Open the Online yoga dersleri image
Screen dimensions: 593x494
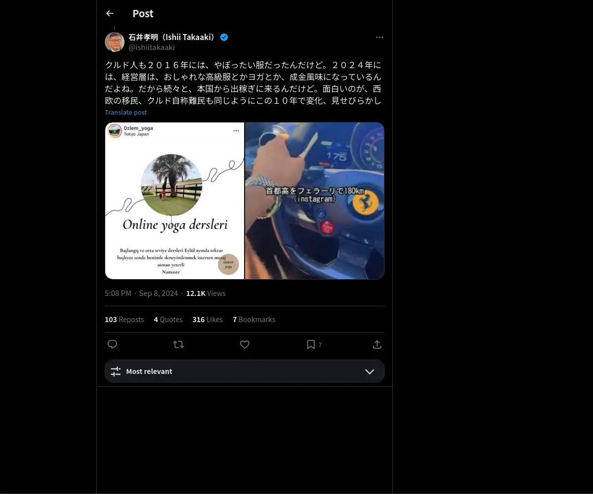click(x=174, y=201)
